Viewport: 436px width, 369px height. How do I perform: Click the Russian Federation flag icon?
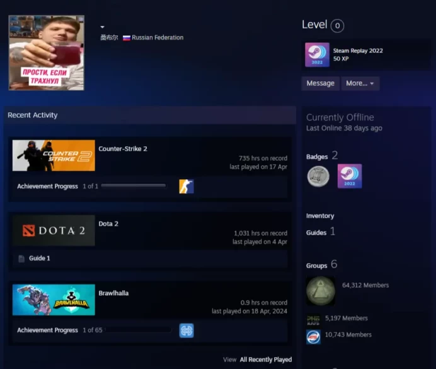(x=127, y=38)
